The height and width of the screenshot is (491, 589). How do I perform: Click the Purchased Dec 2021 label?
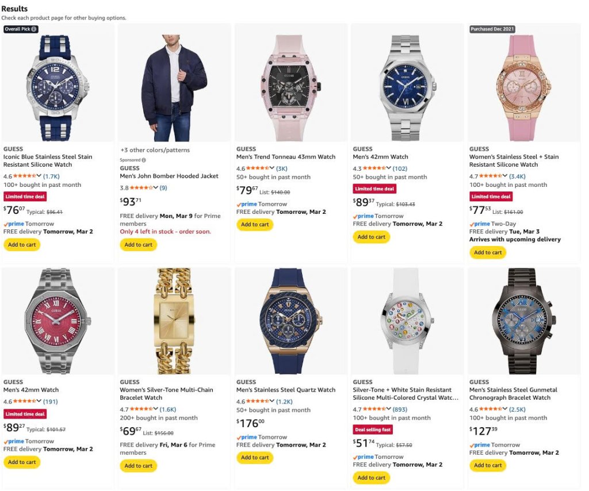point(492,29)
